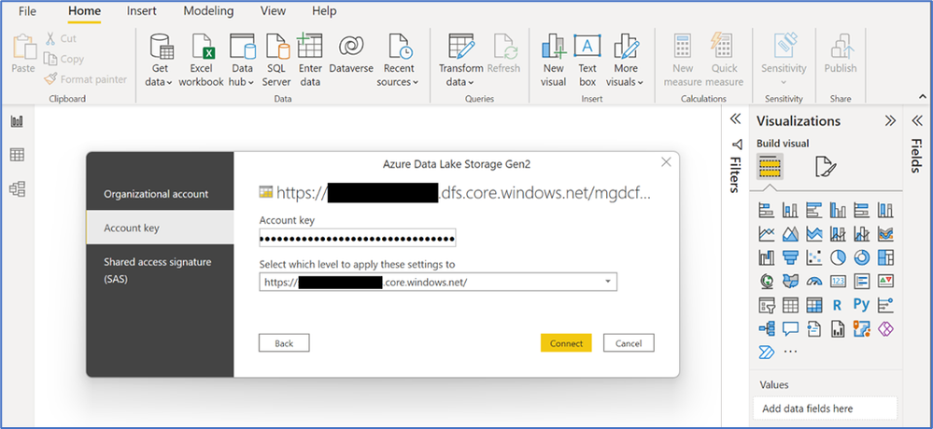This screenshot has height=429, width=933.
Task: Select the Line chart visual
Action: pyautogui.click(x=767, y=233)
